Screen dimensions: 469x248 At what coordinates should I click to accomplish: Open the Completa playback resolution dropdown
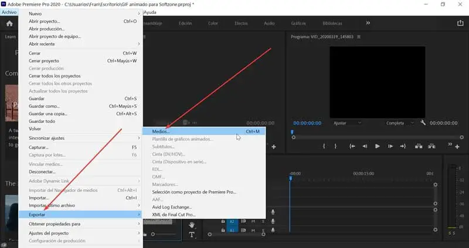coord(400,123)
